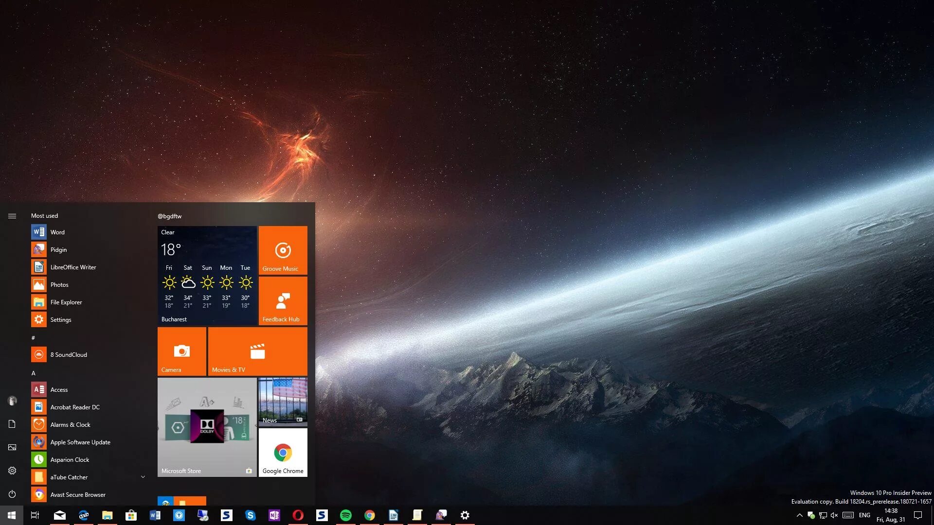Toggle the Action Center notification icon
The width and height of the screenshot is (934, 525).
click(x=918, y=515)
